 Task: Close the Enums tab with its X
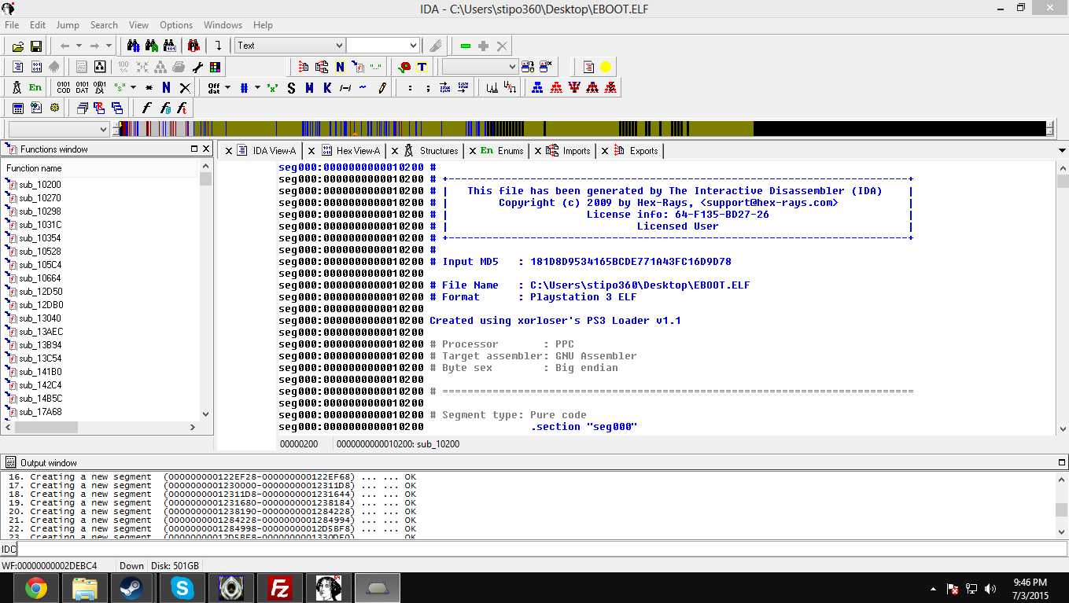coord(472,151)
